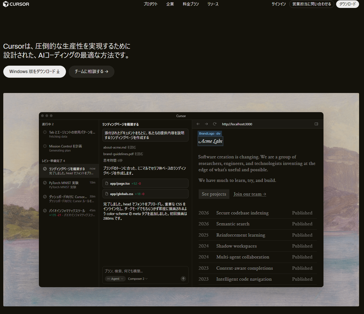Viewport: 364px width, 314px height.
Task: Open the Composer 2 model dropdown
Action: pyautogui.click(x=138, y=279)
